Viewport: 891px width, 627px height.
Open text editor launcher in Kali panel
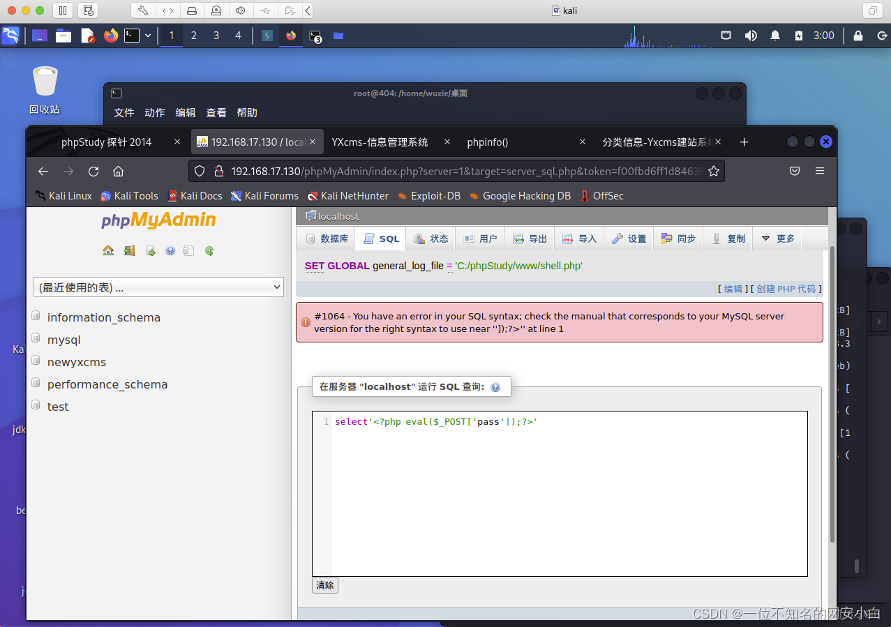[87, 36]
